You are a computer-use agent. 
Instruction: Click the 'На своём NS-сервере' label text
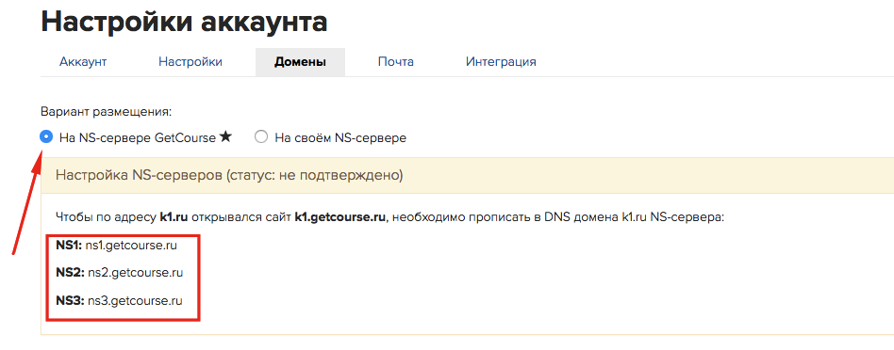tap(340, 137)
